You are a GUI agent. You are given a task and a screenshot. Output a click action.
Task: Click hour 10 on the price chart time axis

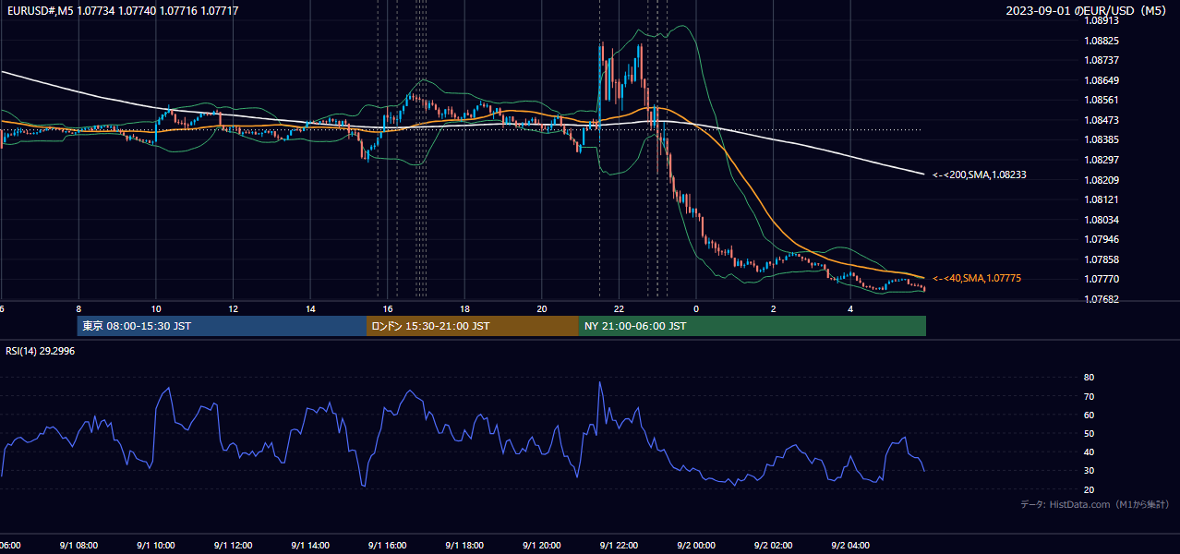point(156,308)
